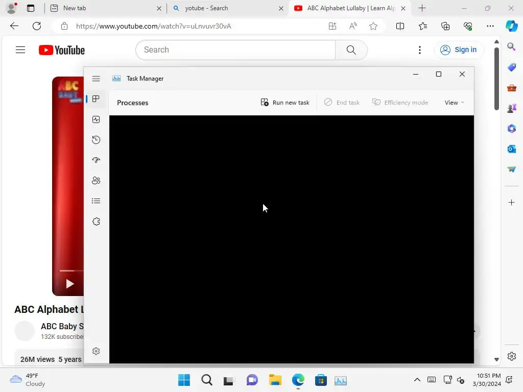Expand the View dropdown in Task Manager
523x392 pixels.
(454, 103)
